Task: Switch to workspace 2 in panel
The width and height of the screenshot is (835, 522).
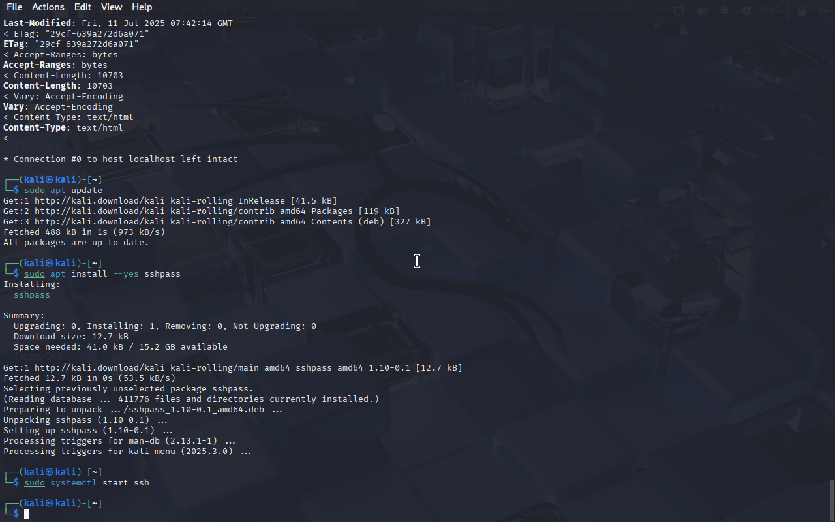Action: tap(183, 11)
